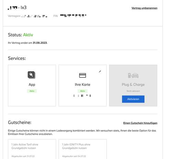Select the App service tile label
Screen dimensions: 172x159
(32, 85)
